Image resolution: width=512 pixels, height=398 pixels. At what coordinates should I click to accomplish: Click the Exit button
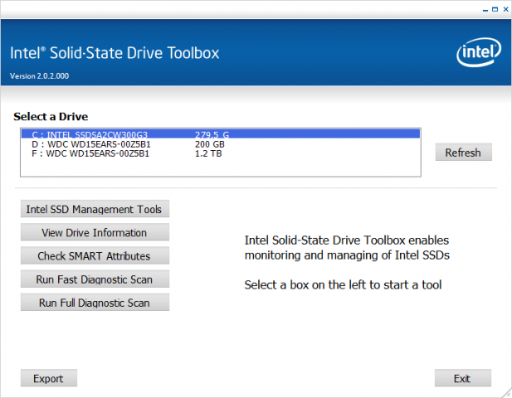(x=463, y=378)
